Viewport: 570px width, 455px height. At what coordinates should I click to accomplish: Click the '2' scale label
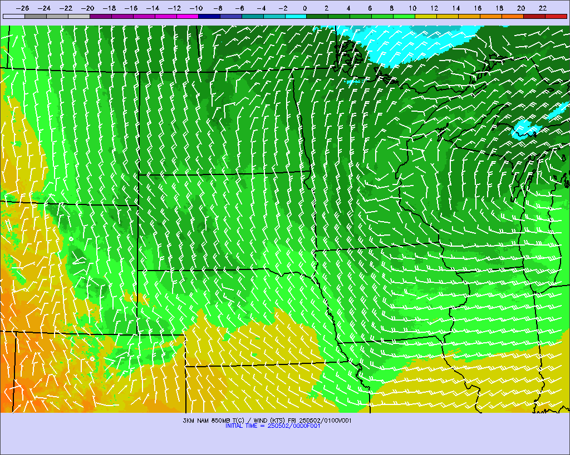(326, 8)
